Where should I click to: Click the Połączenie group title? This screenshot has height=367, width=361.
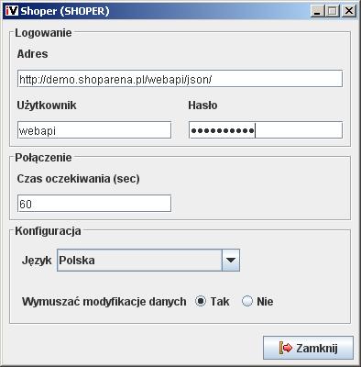tap(43, 158)
